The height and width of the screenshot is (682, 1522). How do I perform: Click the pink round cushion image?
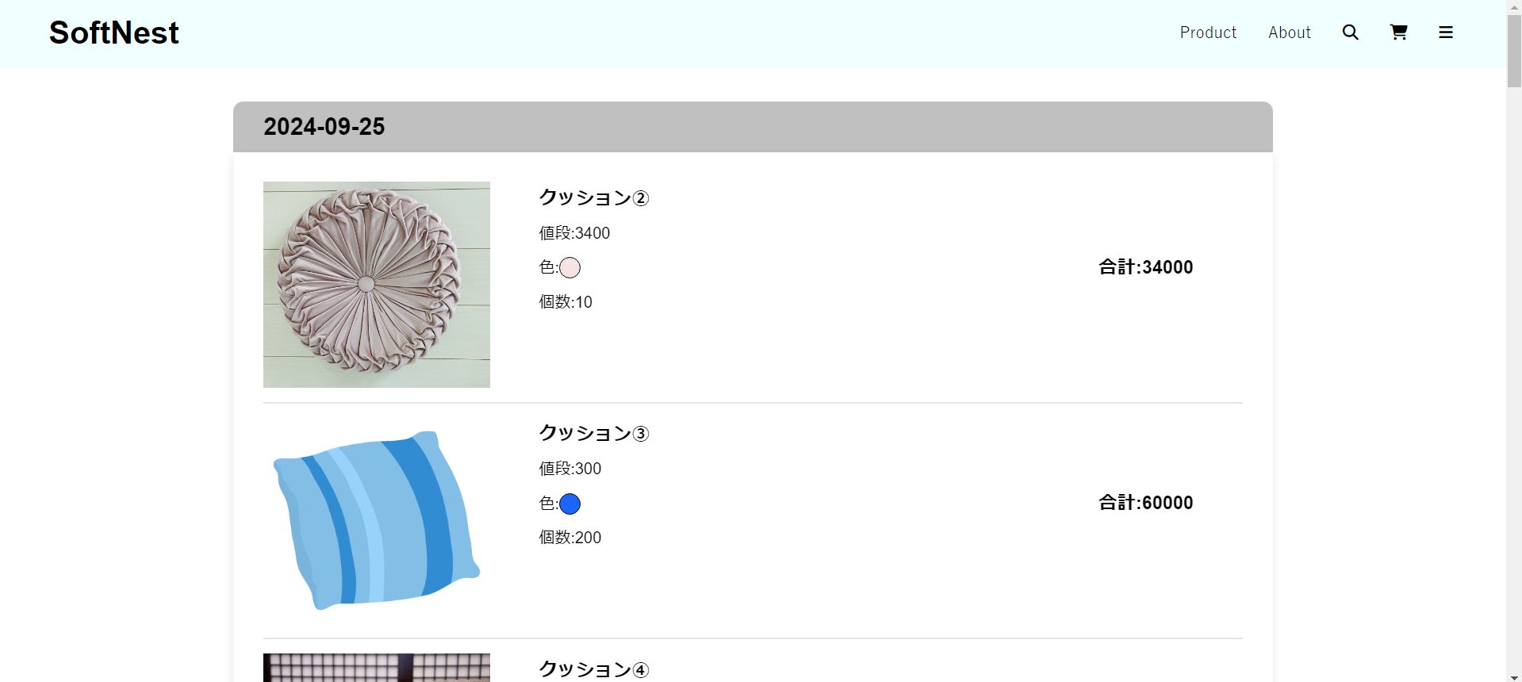pyautogui.click(x=377, y=285)
